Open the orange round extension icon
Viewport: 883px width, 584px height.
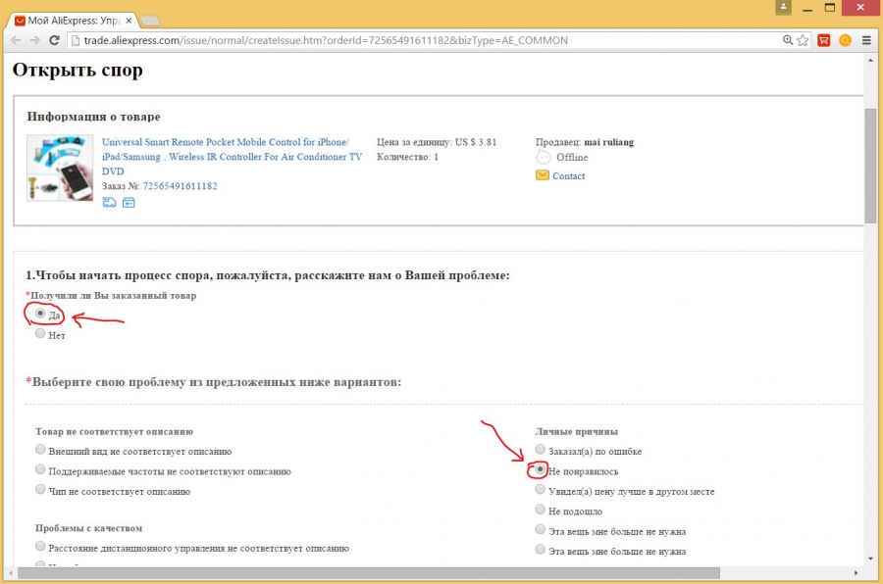click(x=846, y=40)
